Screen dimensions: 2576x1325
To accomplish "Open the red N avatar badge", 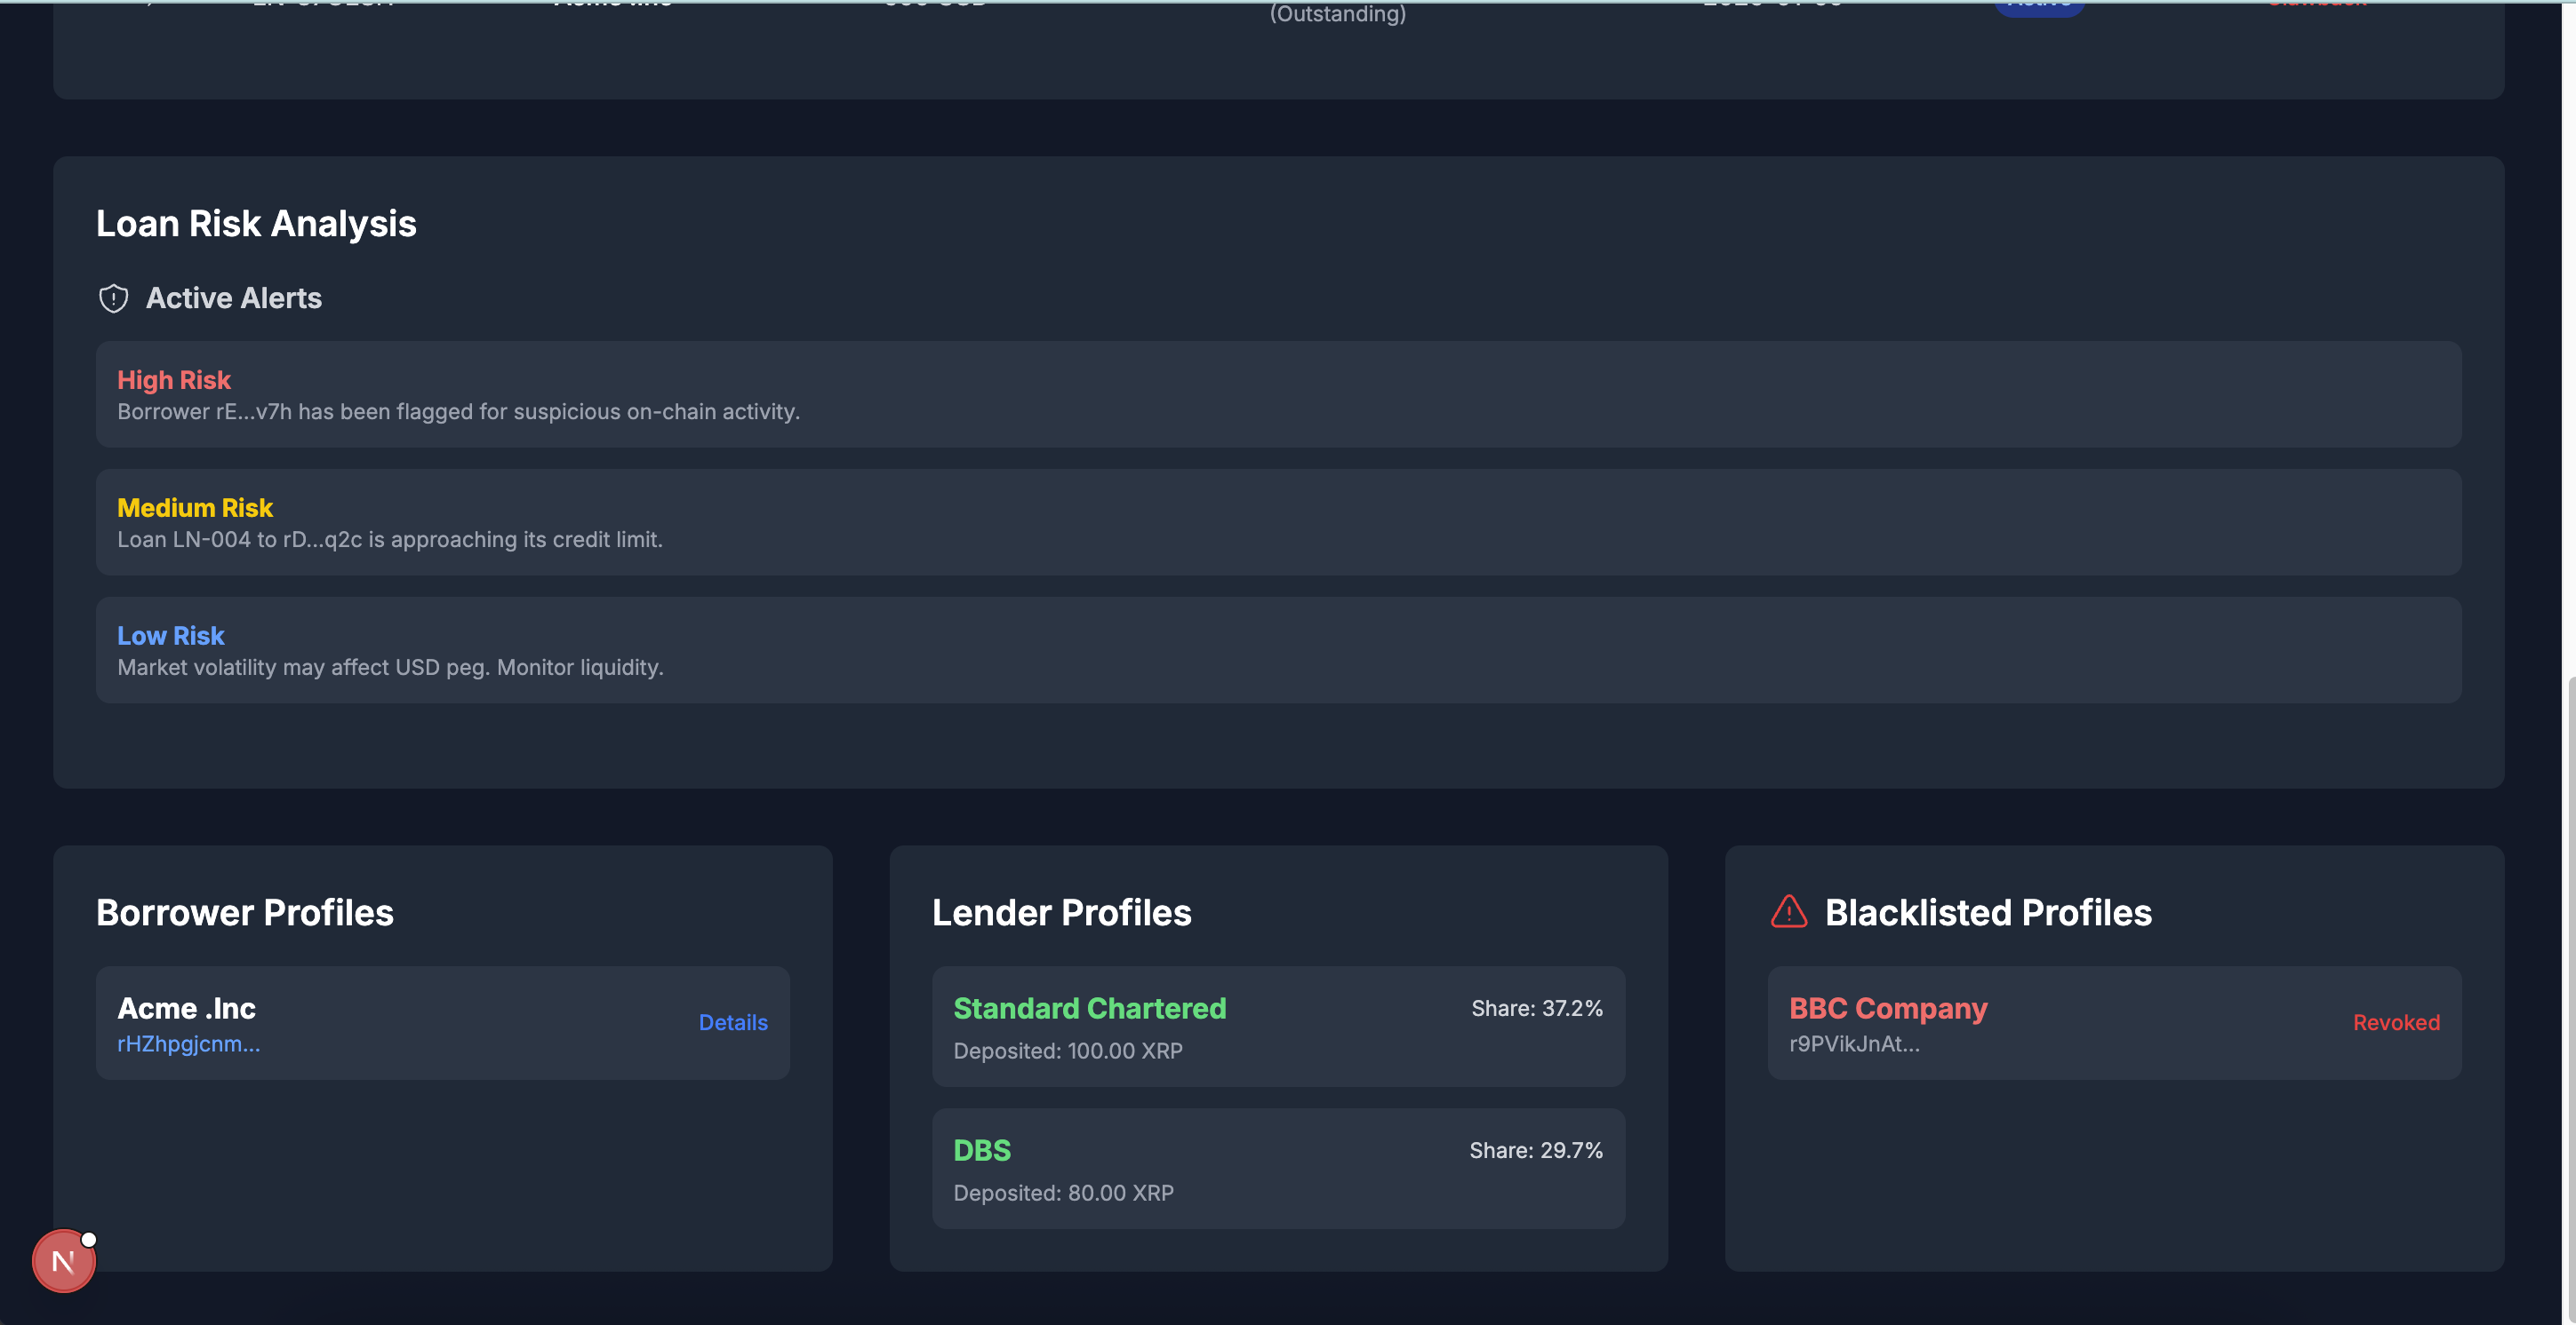I will point(63,1261).
